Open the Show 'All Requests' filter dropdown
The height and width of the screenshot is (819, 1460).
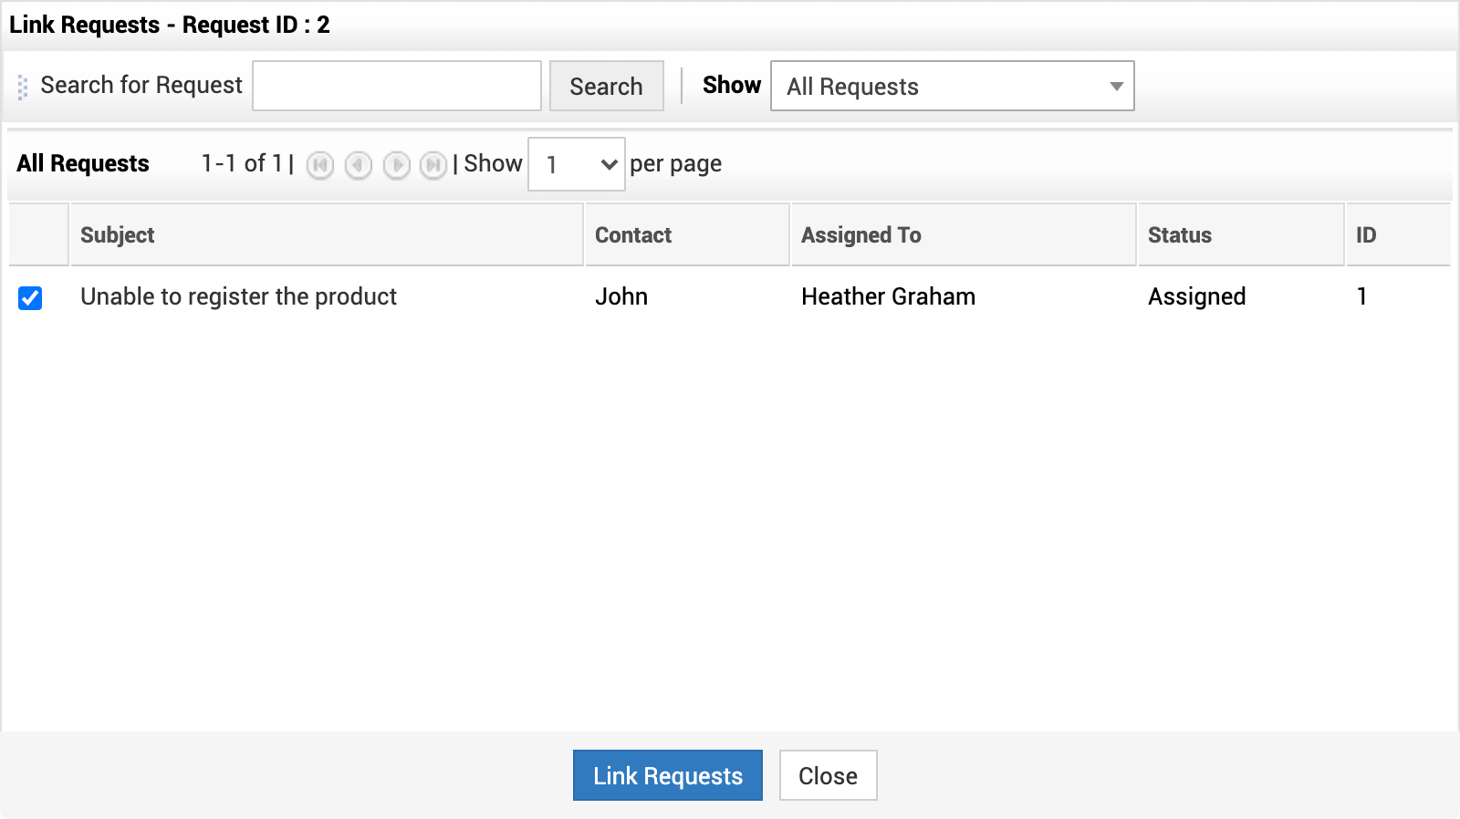tap(952, 87)
